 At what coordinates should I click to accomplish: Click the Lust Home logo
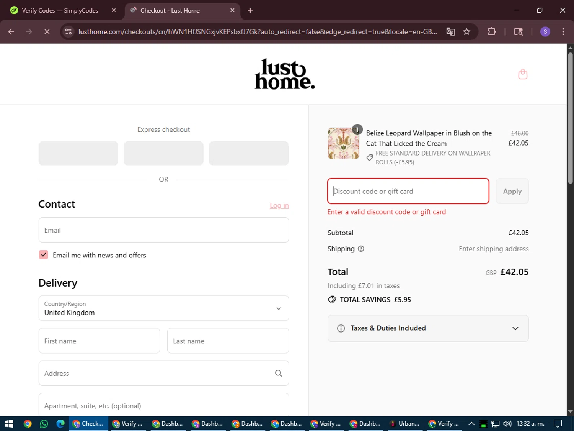[x=285, y=74]
